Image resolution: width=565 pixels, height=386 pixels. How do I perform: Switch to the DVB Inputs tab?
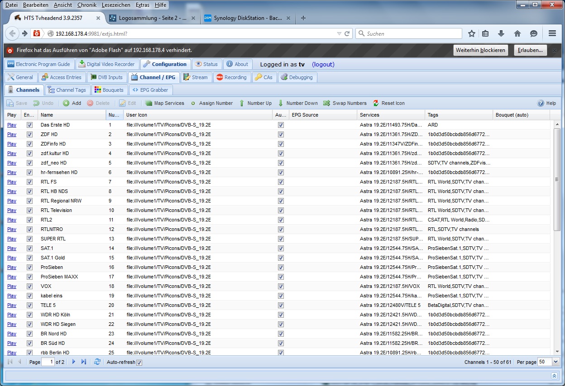(x=106, y=77)
